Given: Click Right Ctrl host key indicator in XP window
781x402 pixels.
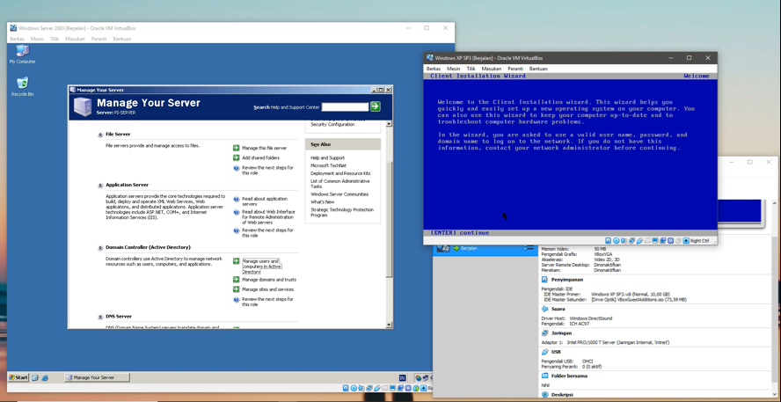Looking at the screenshot, I should pos(696,241).
